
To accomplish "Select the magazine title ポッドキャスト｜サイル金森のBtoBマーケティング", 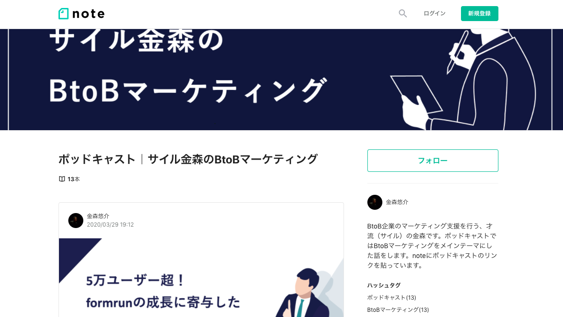I will tap(188, 159).
